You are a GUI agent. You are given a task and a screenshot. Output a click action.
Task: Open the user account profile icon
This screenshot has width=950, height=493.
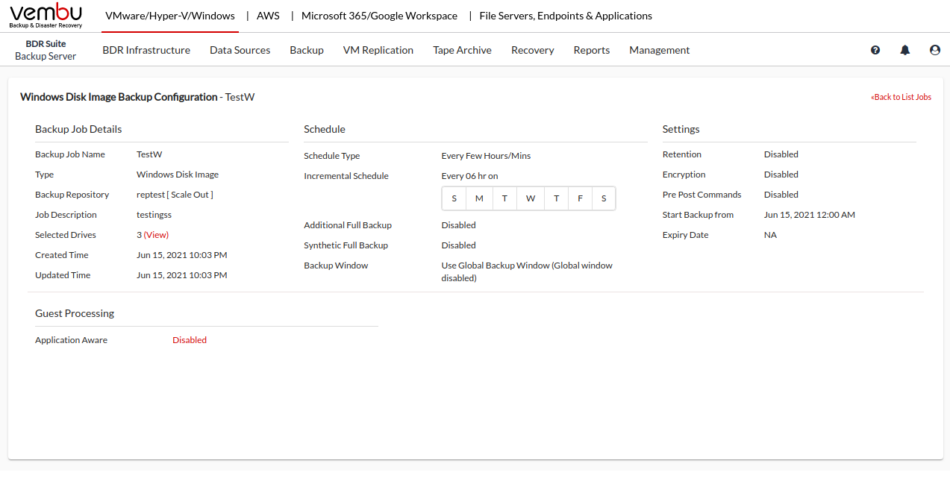[x=935, y=50]
